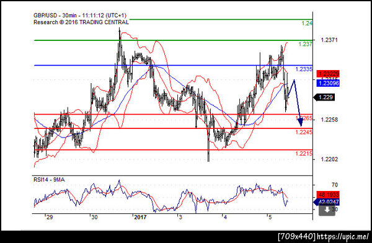Select the red 1.2215 support label
Screen dimensions: 372x243
(304, 154)
